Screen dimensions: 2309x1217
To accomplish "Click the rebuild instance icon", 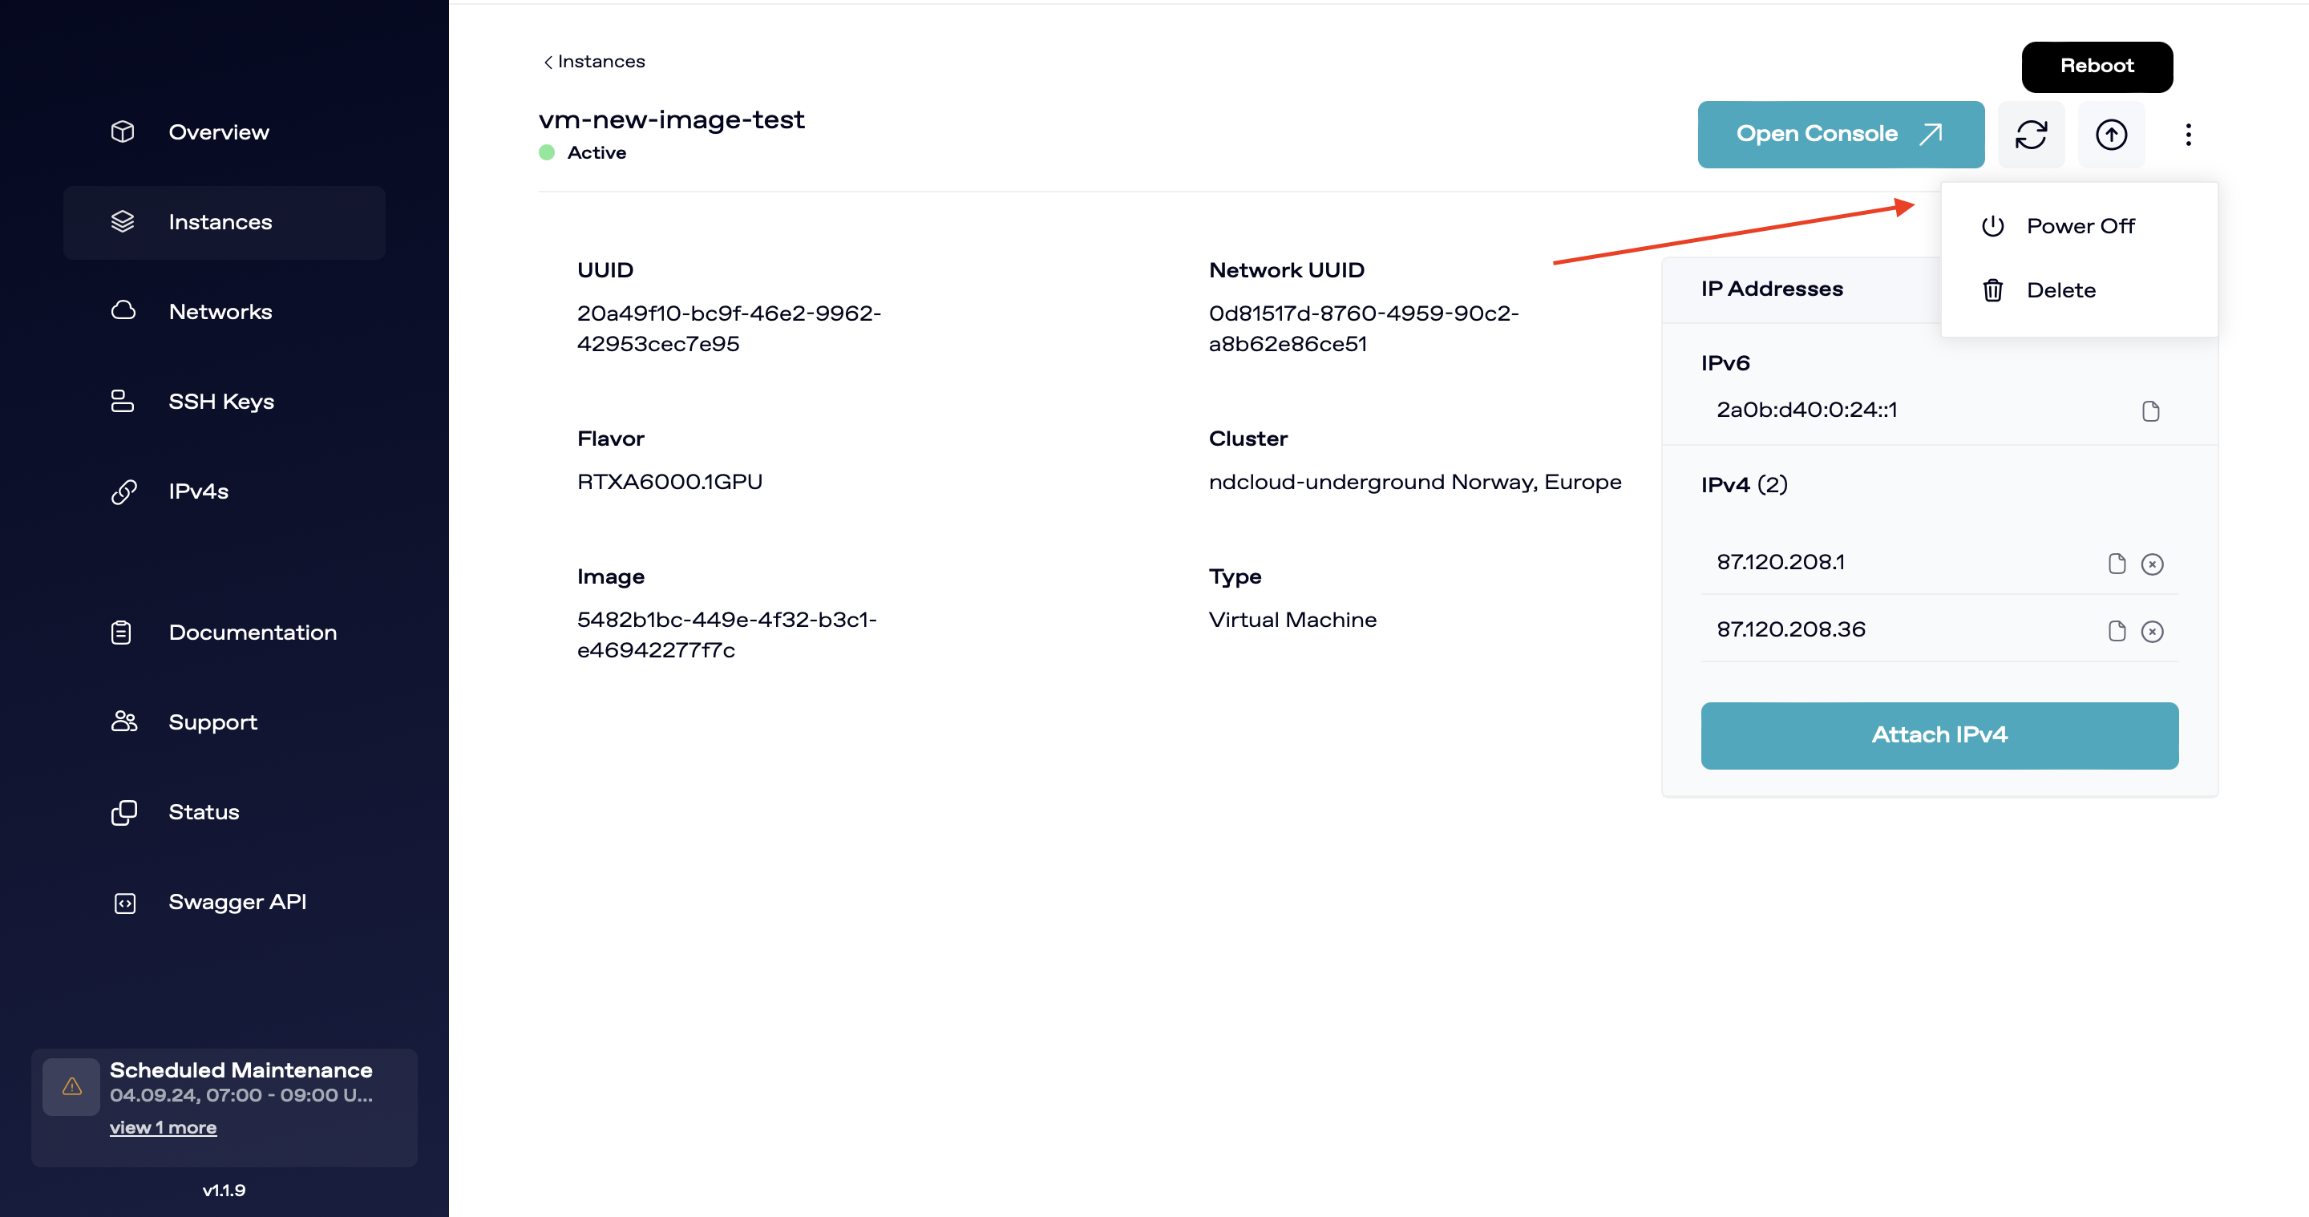I will point(2031,135).
